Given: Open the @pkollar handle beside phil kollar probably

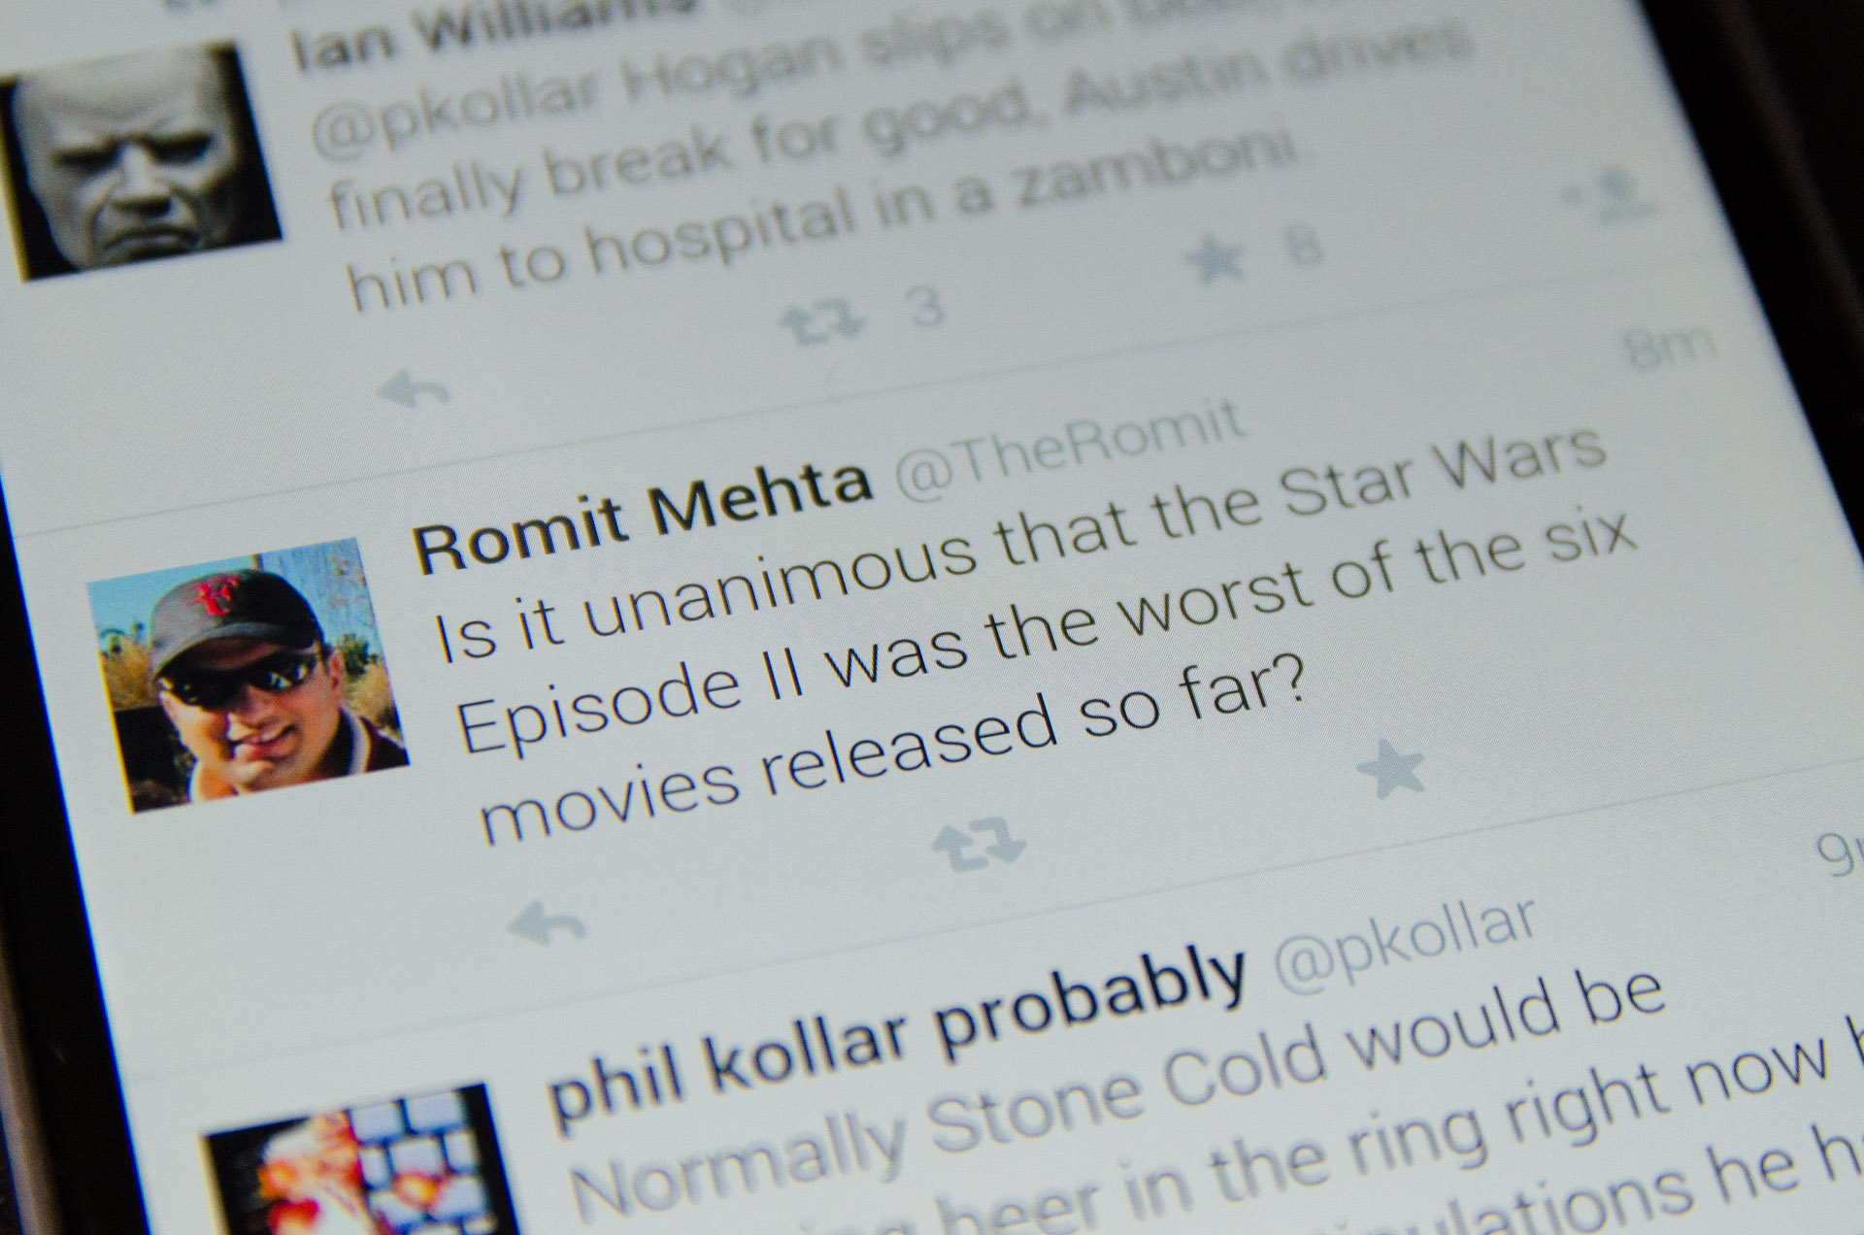Looking at the screenshot, I should pyautogui.click(x=1405, y=945).
